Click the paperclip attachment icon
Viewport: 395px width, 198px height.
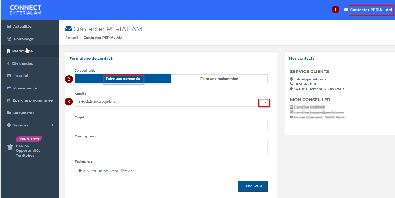pyautogui.click(x=80, y=171)
